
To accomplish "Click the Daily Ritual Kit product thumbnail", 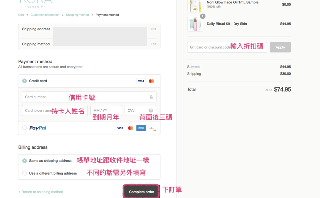I will [x=195, y=24].
